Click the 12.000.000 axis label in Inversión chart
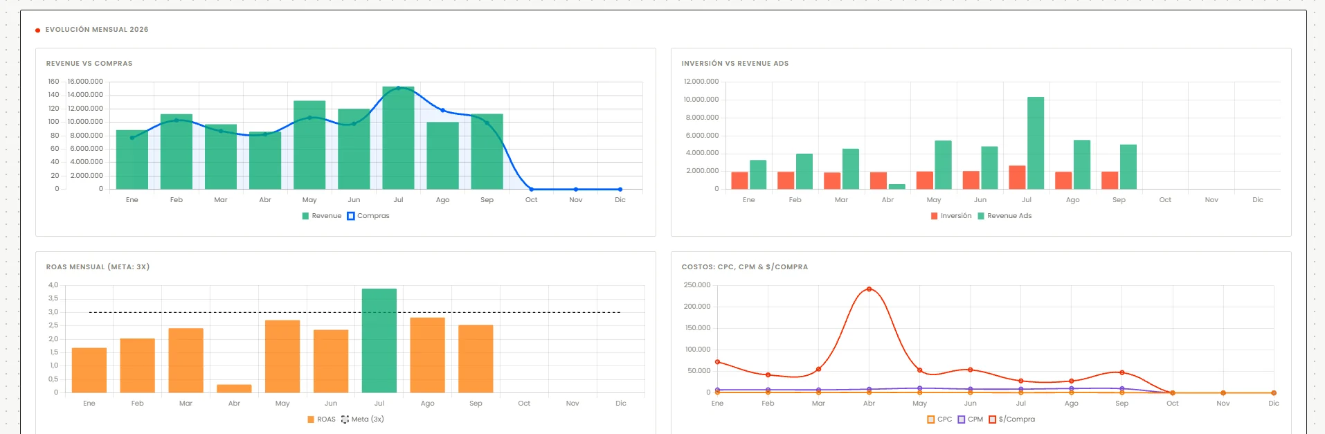The height and width of the screenshot is (434, 1325). point(701,82)
